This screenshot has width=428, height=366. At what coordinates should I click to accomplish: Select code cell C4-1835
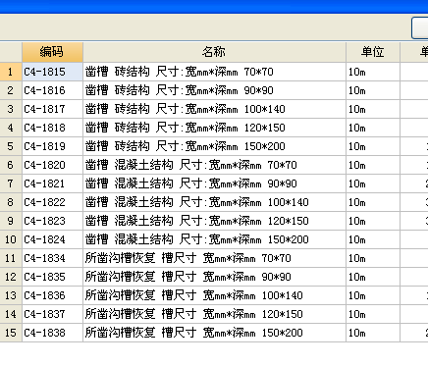52,277
